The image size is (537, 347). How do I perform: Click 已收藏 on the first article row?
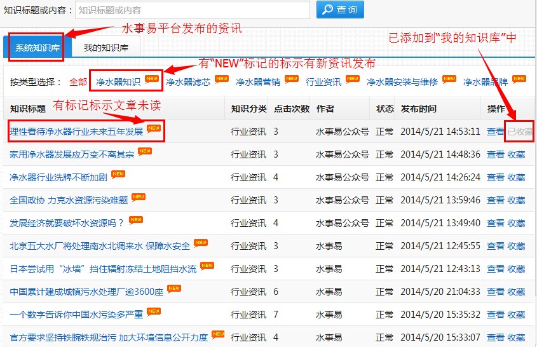[519, 132]
